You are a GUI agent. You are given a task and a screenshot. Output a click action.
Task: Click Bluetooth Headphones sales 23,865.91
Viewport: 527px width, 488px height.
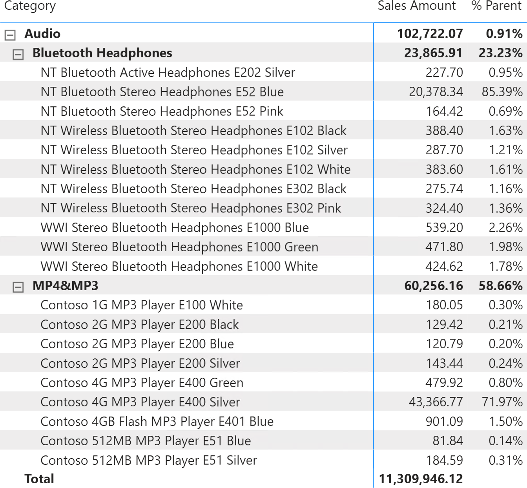click(x=434, y=53)
